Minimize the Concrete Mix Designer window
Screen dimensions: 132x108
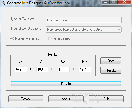(105, 2)
